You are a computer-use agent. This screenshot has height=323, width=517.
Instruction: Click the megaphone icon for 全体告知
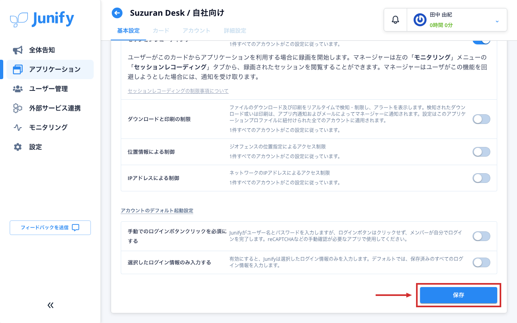pos(18,50)
